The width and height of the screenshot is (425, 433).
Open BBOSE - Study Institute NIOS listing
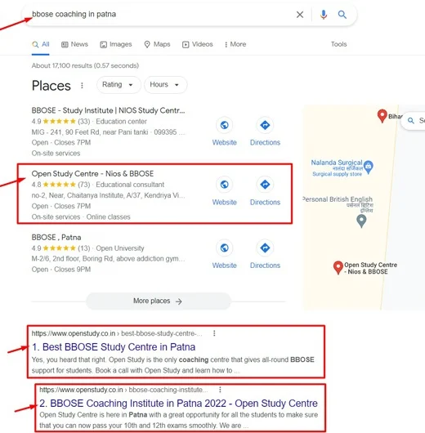(x=109, y=110)
